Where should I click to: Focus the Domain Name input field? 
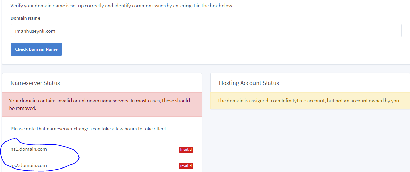tap(206, 31)
